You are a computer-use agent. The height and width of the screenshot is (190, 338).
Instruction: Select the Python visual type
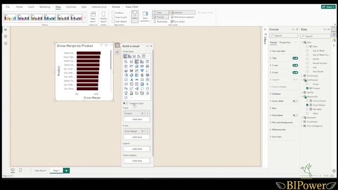tap(126, 89)
